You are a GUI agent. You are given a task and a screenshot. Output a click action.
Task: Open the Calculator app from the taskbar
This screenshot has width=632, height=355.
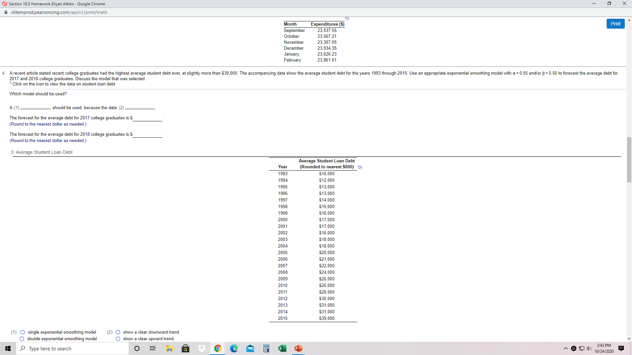tap(266, 348)
